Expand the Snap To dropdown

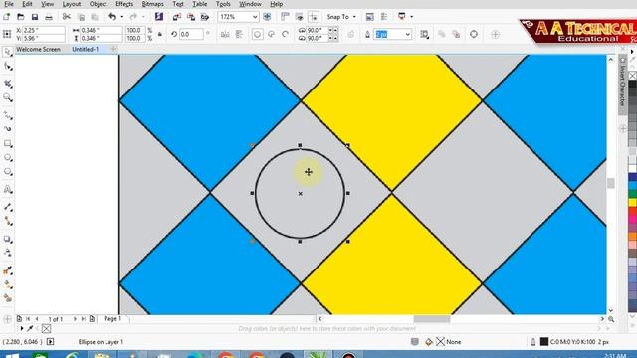354,17
